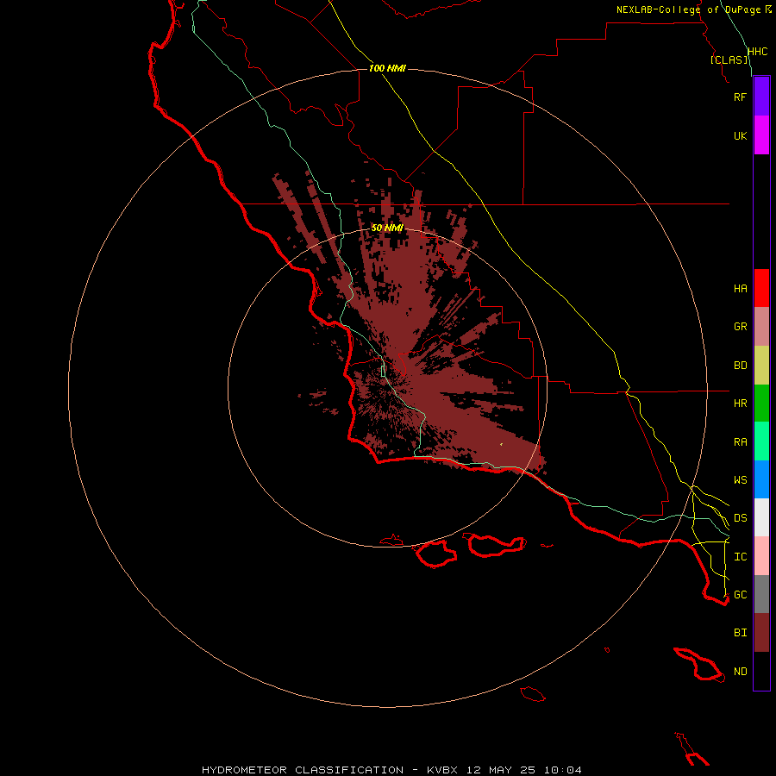Click the HHC product label

[757, 52]
